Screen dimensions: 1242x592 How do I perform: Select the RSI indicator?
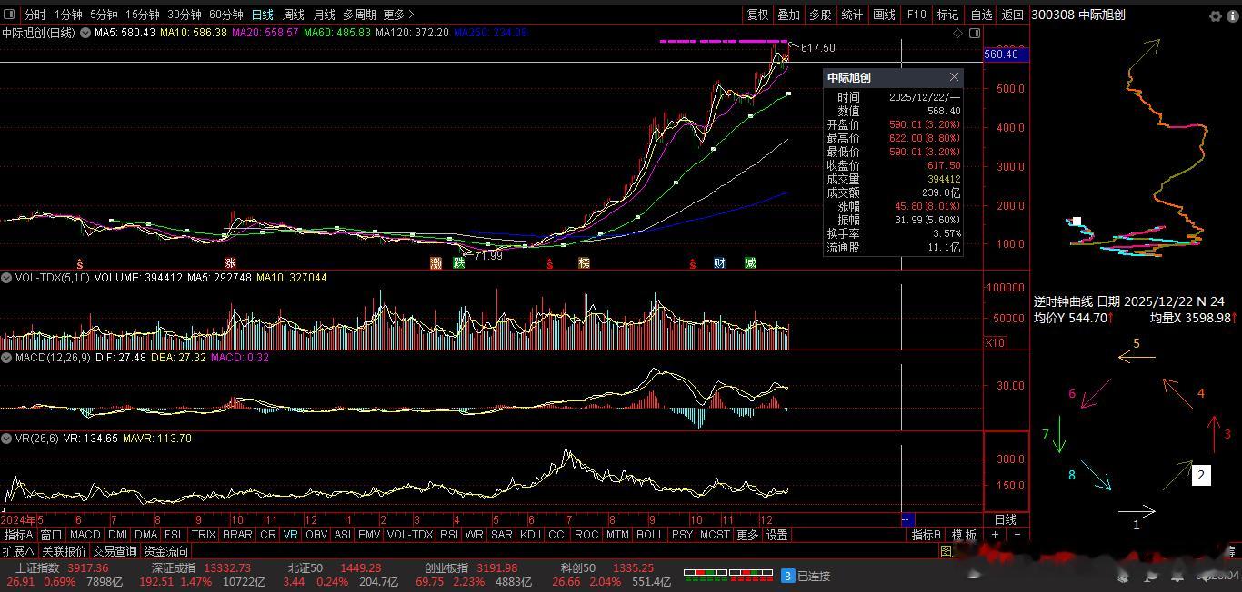[x=449, y=535]
